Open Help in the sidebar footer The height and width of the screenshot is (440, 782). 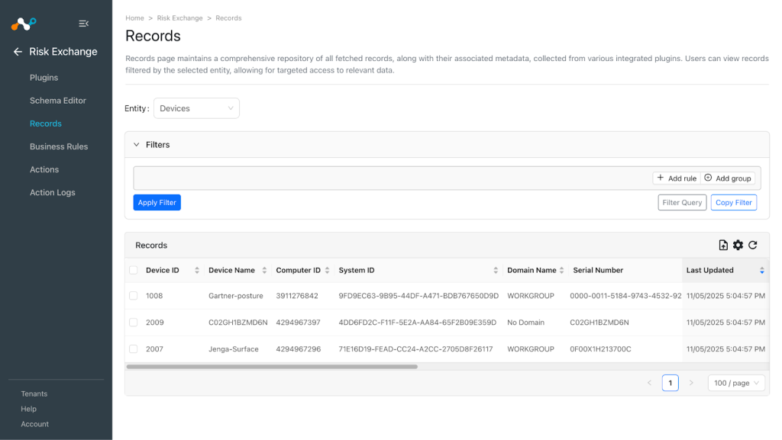click(28, 409)
